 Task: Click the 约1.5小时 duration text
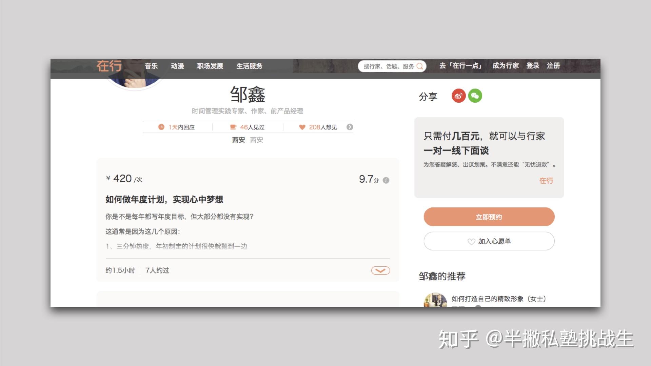[120, 270]
